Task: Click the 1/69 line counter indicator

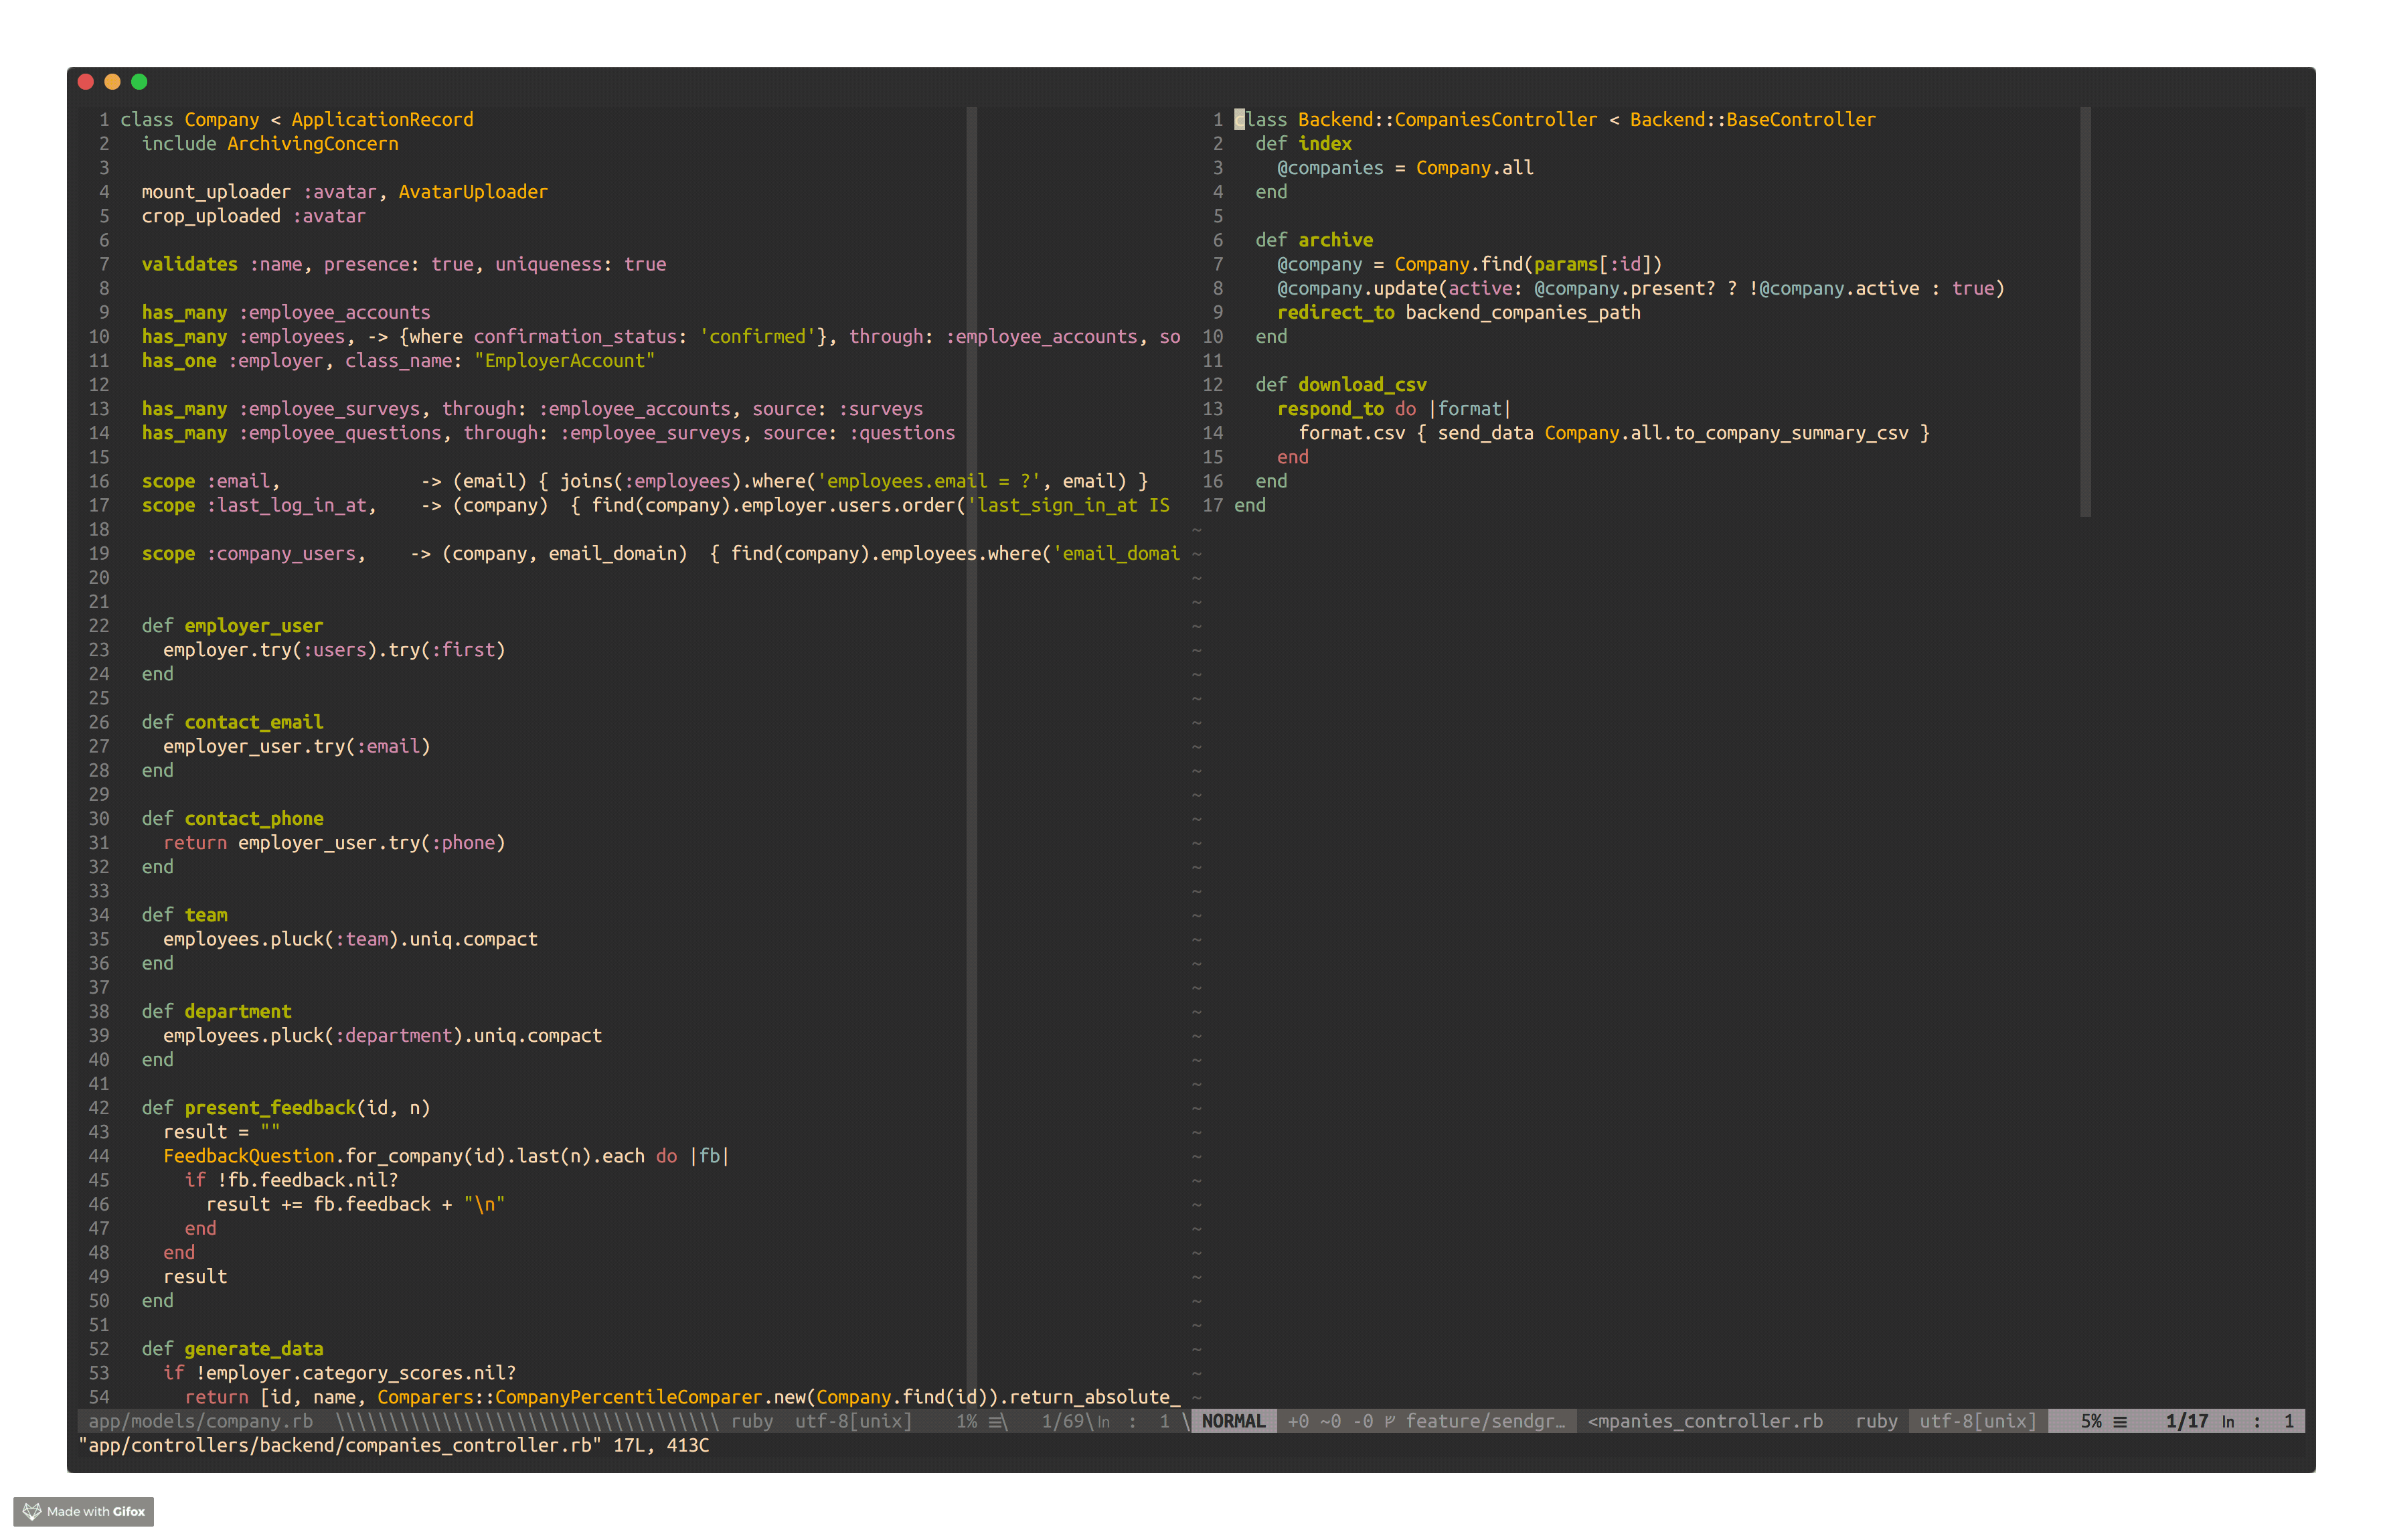Action: [1062, 1421]
